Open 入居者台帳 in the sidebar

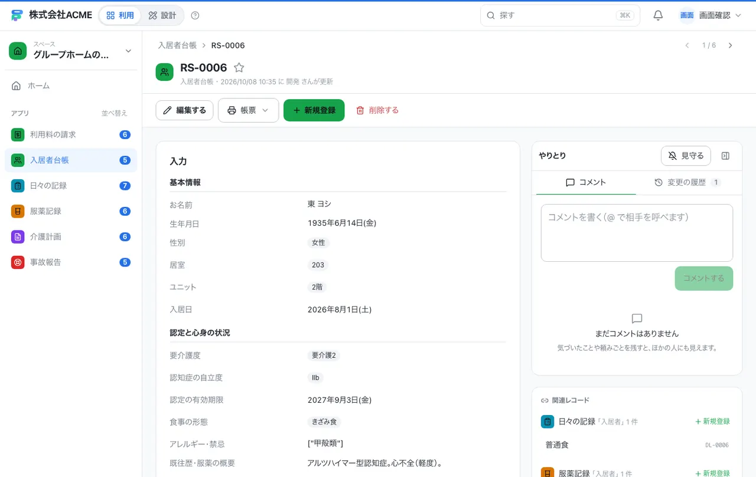tap(71, 160)
